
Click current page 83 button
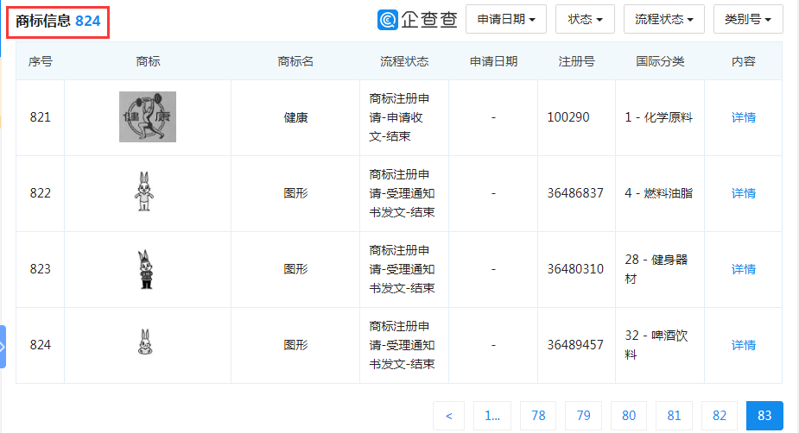[764, 416]
